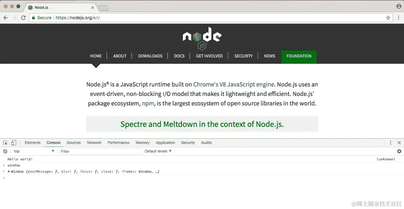
Task: Click the browser forward arrow
Action: pyautogui.click(x=15, y=18)
